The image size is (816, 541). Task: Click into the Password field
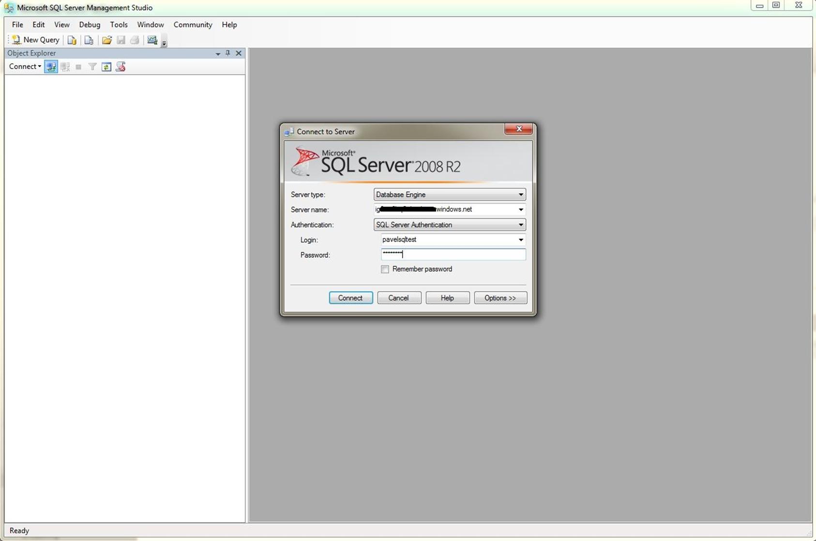point(453,254)
